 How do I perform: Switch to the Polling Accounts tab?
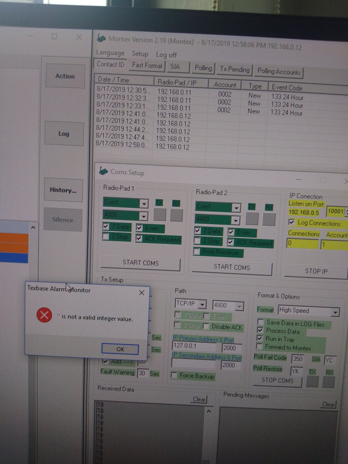click(x=279, y=72)
